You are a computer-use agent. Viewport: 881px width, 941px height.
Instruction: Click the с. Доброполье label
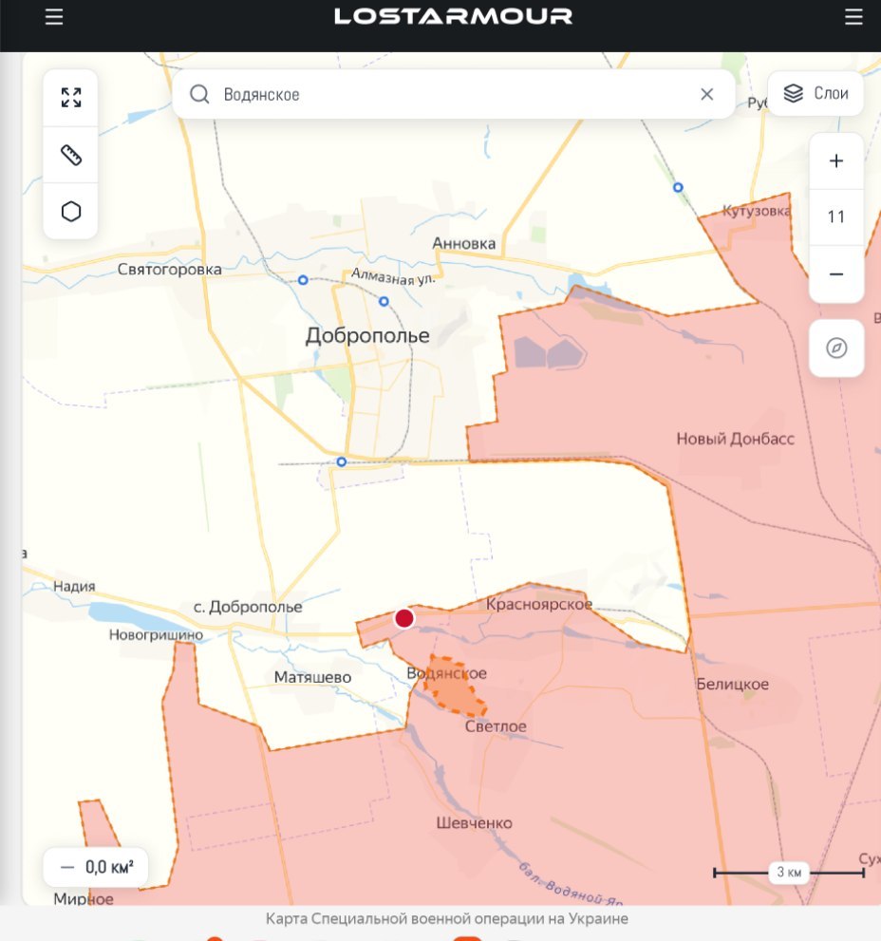click(x=248, y=607)
